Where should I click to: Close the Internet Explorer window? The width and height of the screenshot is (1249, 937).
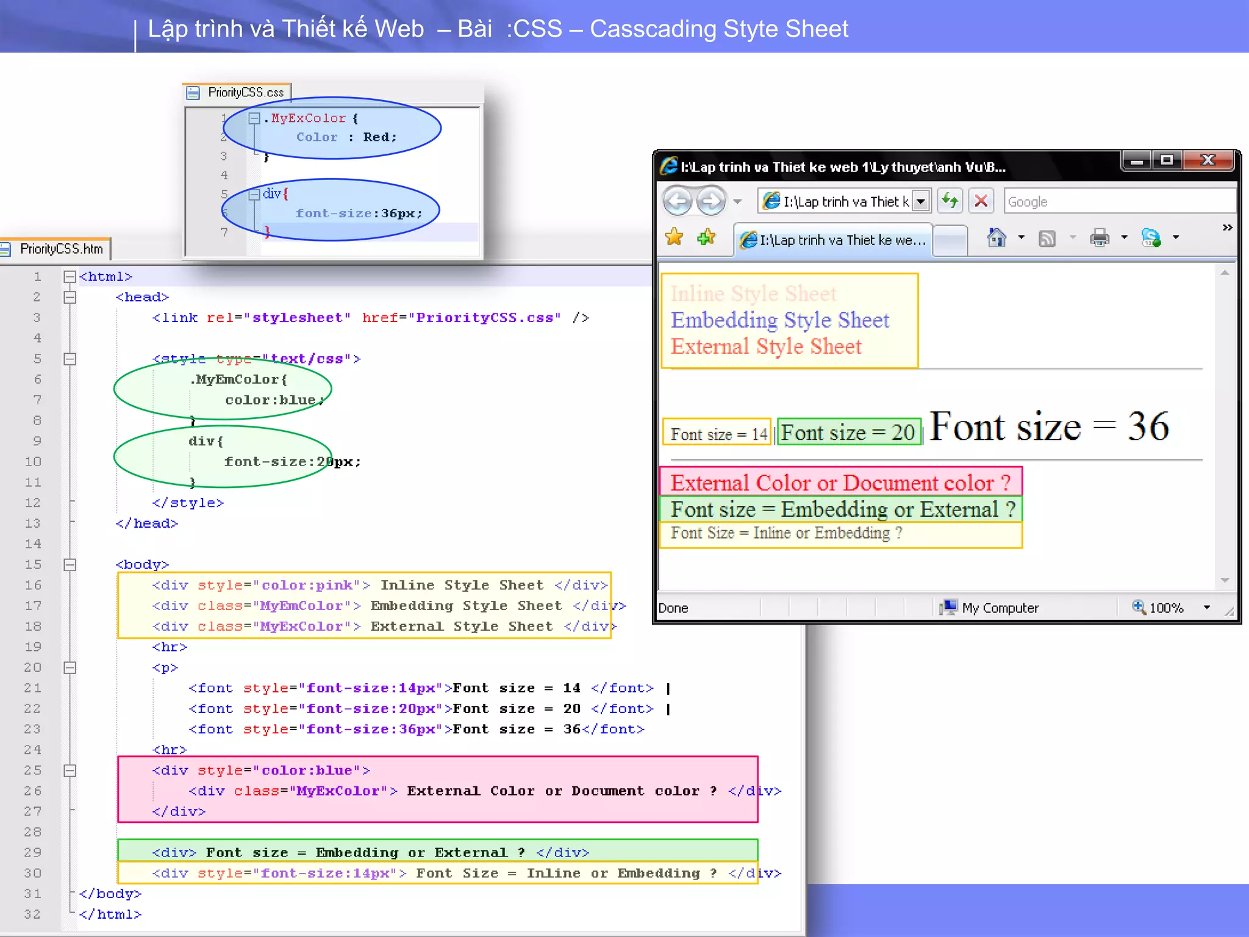[1208, 160]
